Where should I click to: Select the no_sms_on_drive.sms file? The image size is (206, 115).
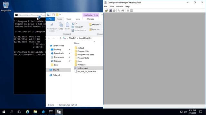click(x=87, y=72)
